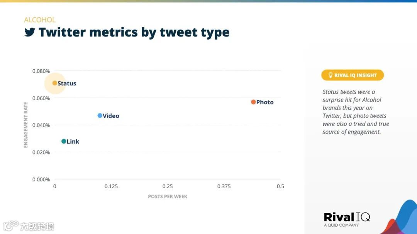Viewport: 417px width, 234px height.
Task: Click the Engagement Rate axis title
Action: (x=26, y=125)
